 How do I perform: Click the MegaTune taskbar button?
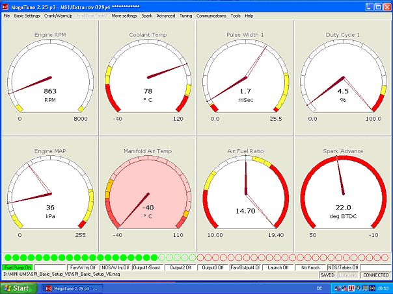click(x=70, y=288)
